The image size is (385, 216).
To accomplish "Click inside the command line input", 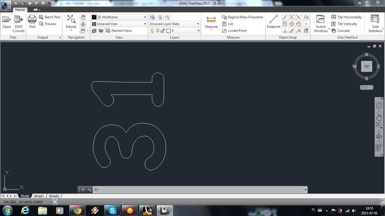I will (202, 190).
